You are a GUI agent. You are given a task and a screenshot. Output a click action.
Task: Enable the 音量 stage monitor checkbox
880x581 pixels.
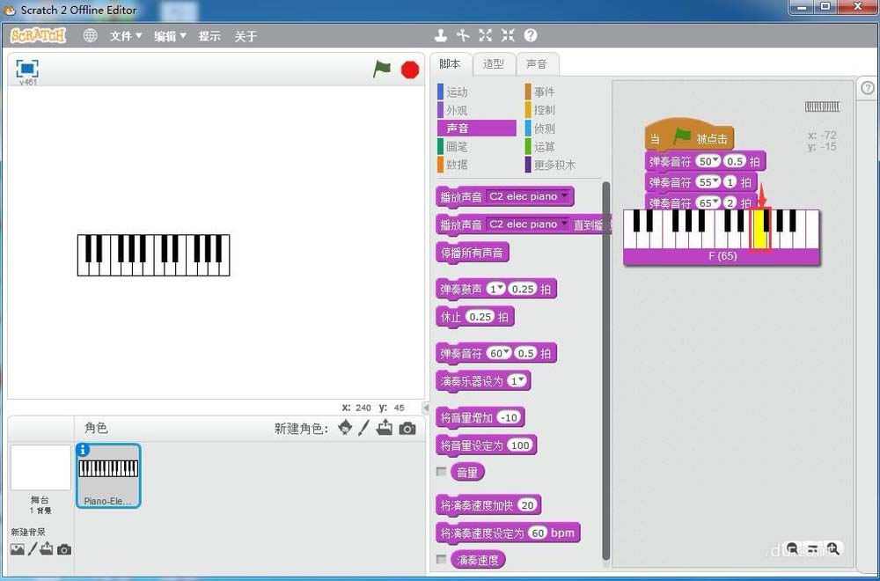coord(442,472)
